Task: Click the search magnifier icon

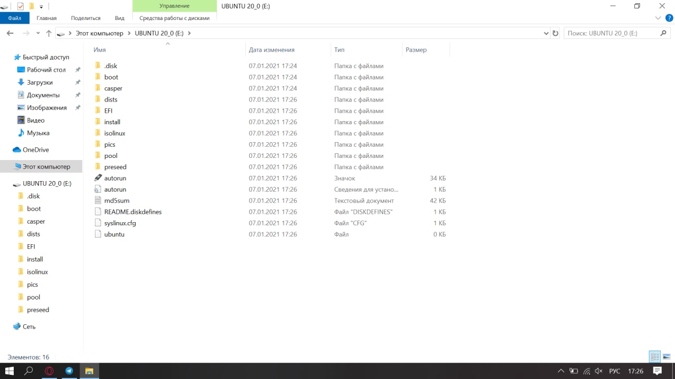Action: pyautogui.click(x=663, y=33)
